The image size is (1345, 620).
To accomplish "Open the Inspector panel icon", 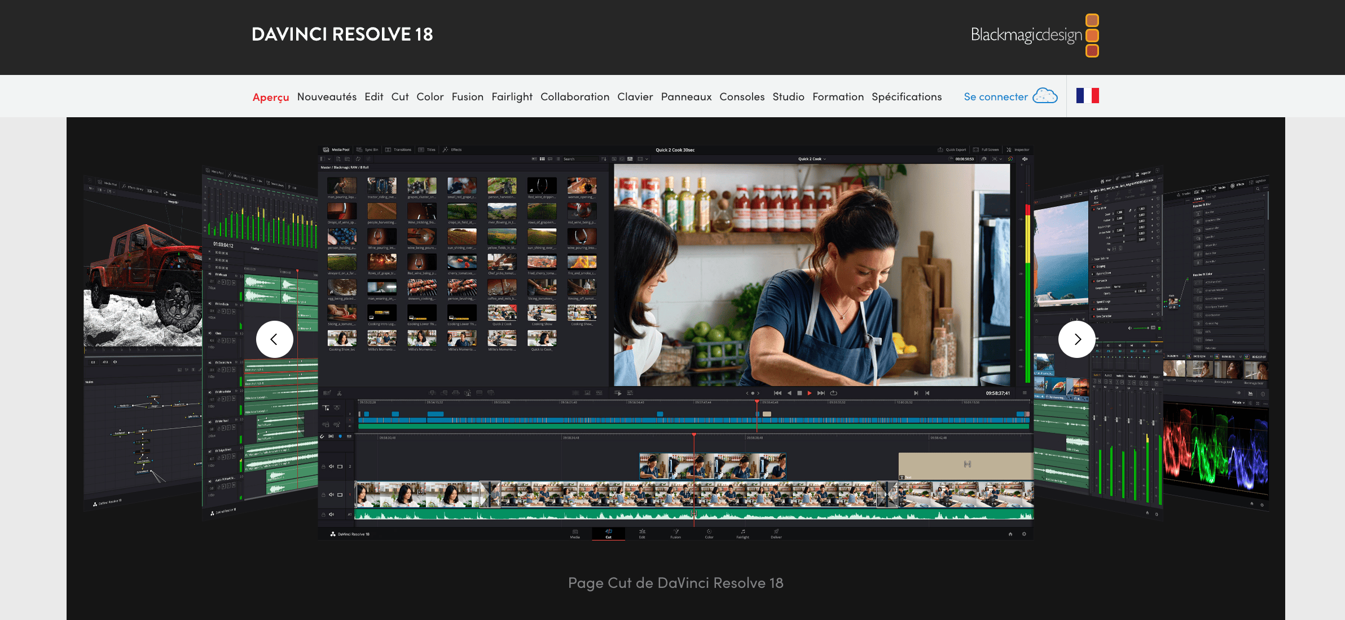I will click(x=1009, y=150).
